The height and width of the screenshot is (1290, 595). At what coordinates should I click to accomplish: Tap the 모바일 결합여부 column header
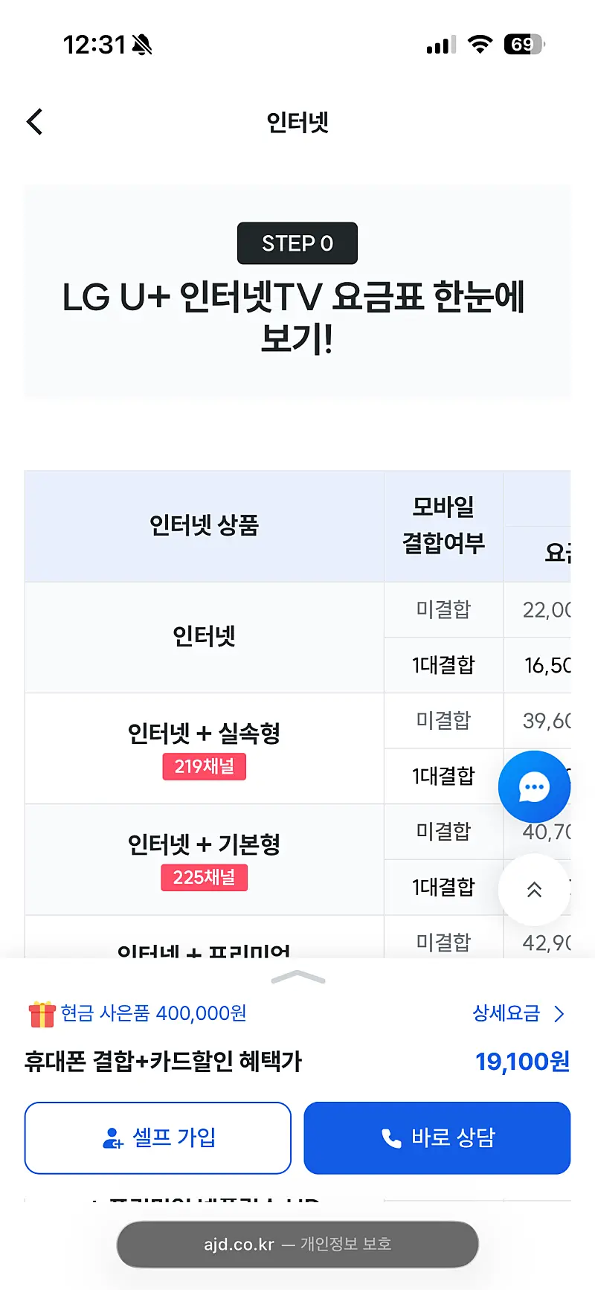pyautogui.click(x=443, y=525)
